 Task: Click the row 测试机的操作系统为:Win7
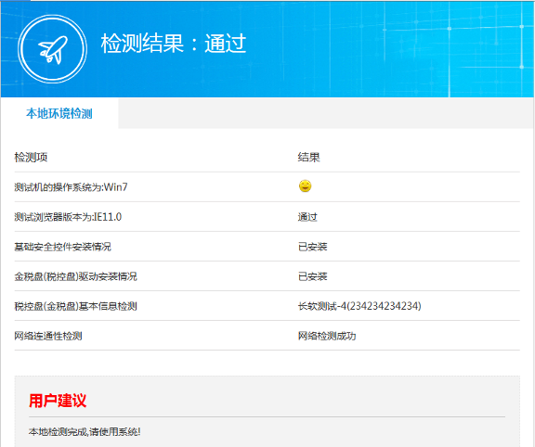point(267,187)
